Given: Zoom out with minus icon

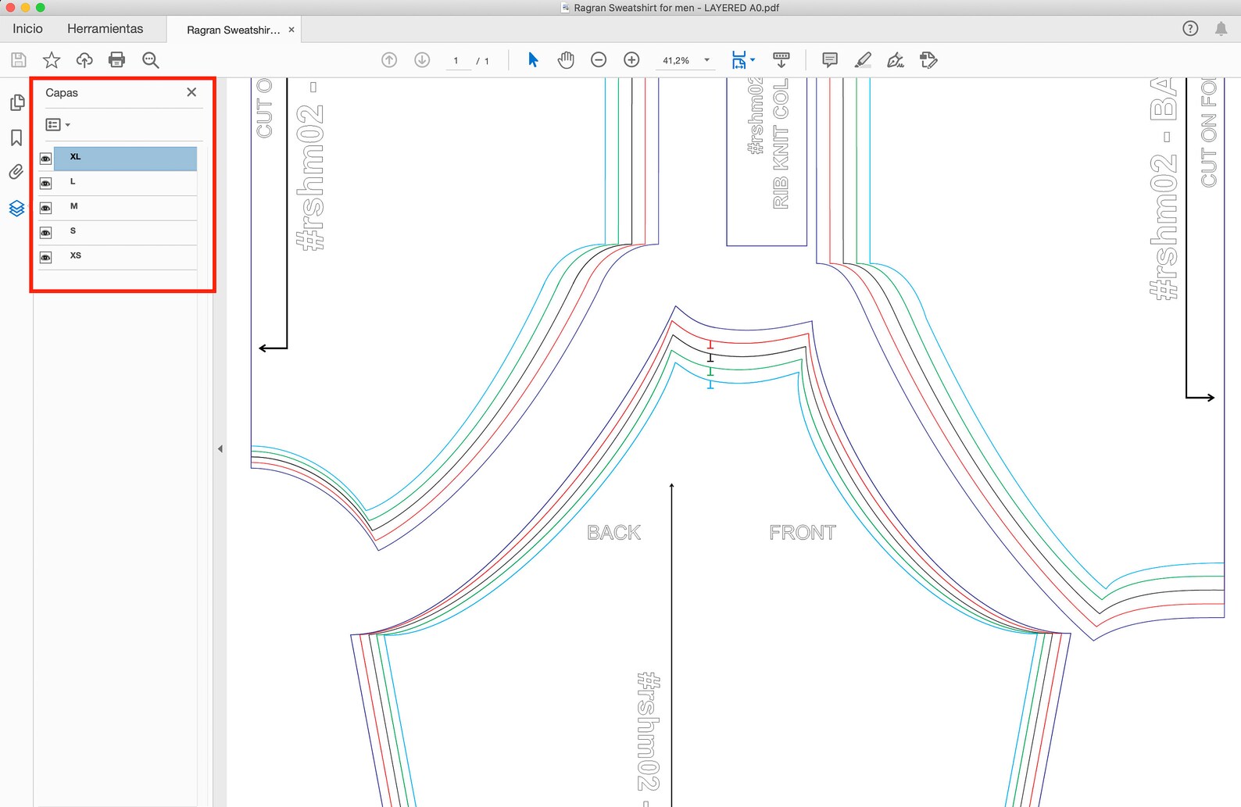Looking at the screenshot, I should tap(599, 60).
